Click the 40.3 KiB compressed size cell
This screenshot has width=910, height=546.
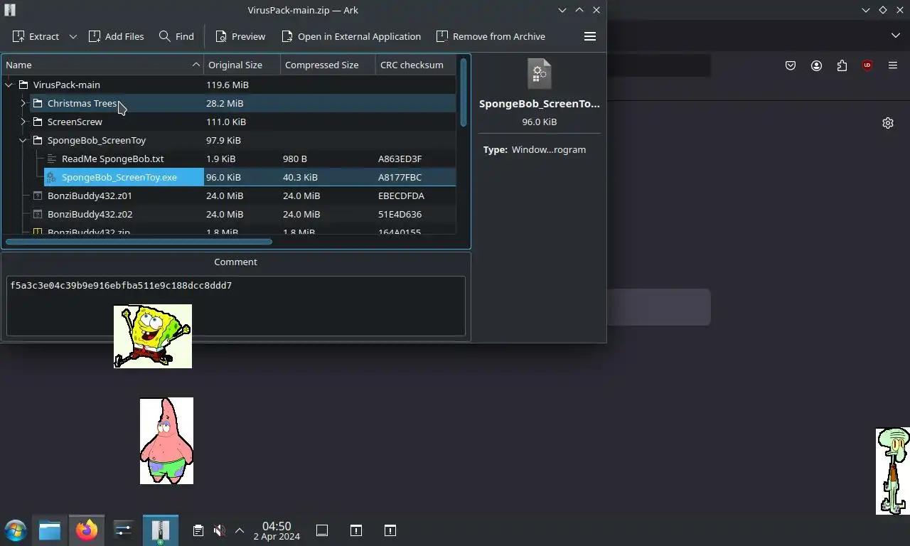(x=300, y=177)
